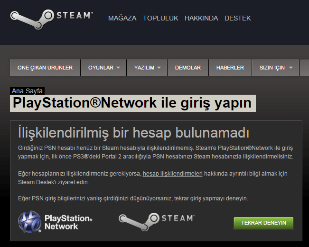
Task: Click the Steam logo beside PlayStation Network
Action: coord(157,221)
